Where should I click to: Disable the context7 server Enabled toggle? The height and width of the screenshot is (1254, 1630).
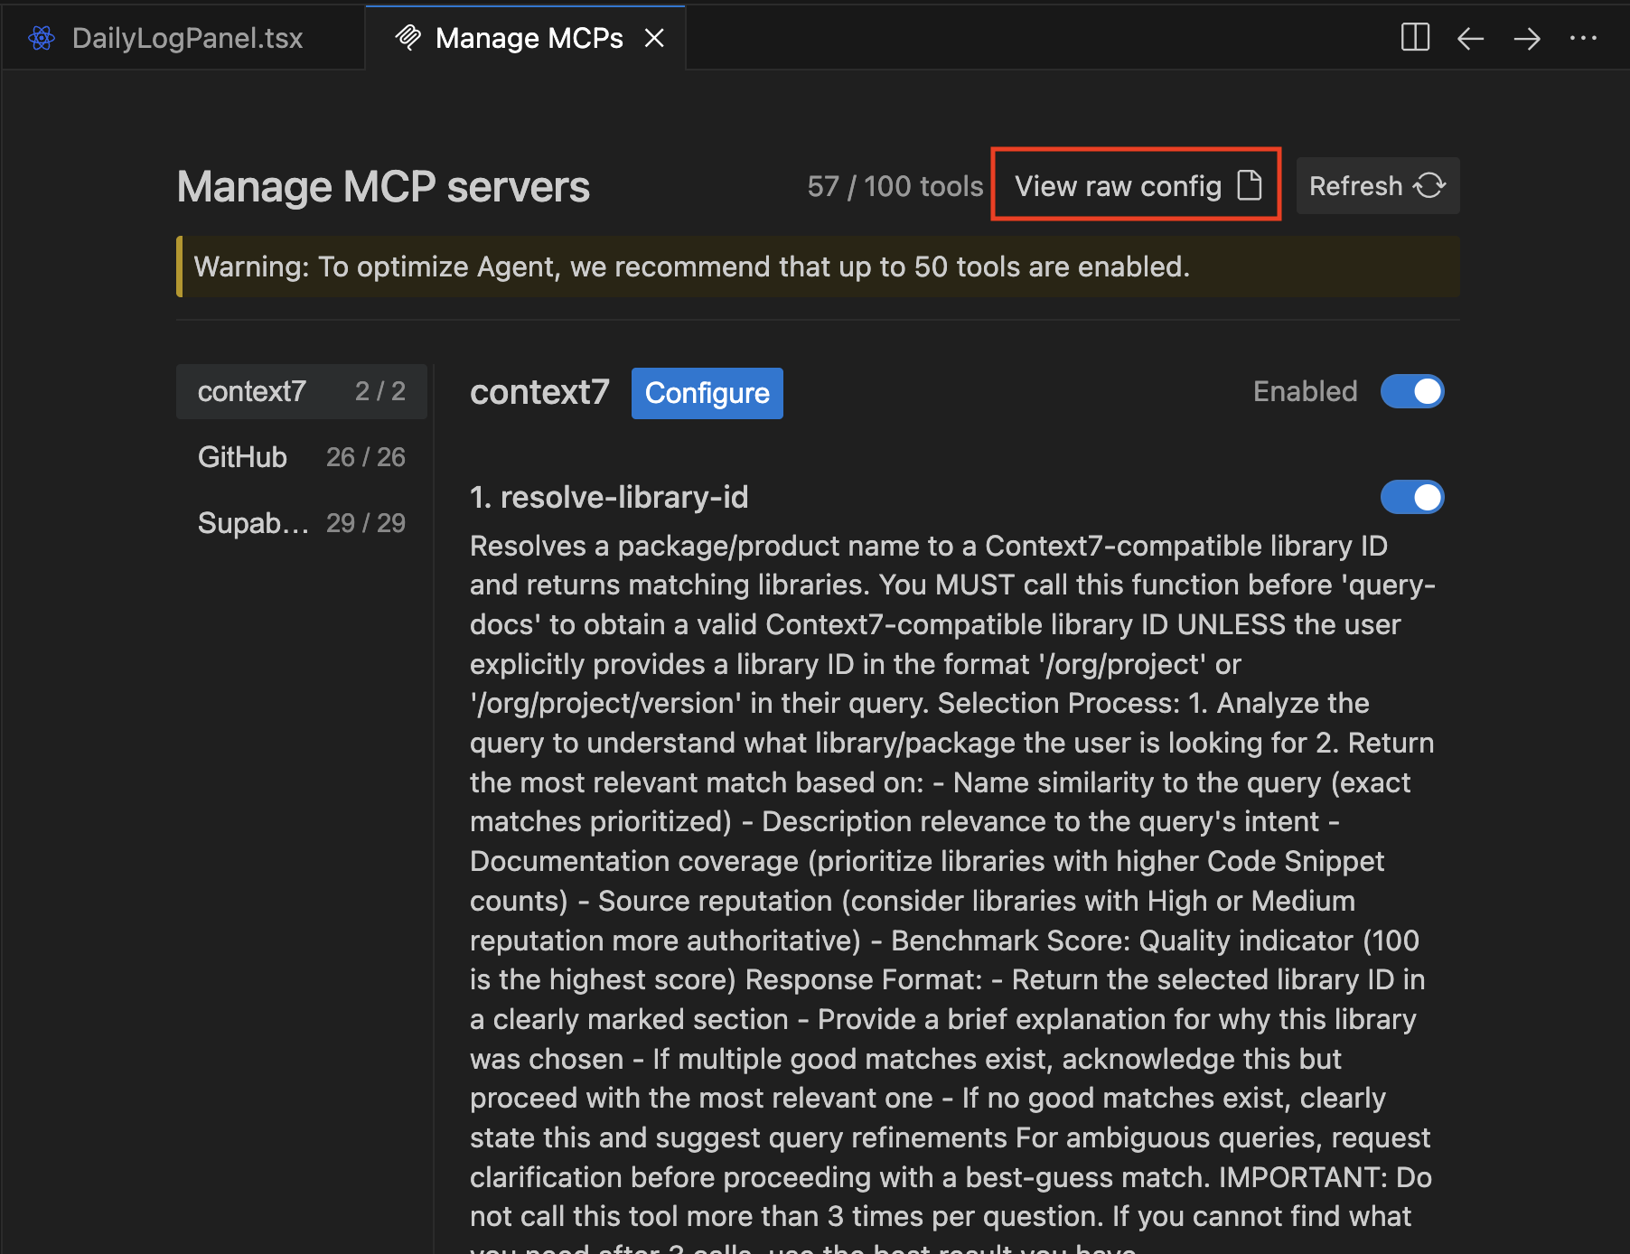pyautogui.click(x=1412, y=391)
